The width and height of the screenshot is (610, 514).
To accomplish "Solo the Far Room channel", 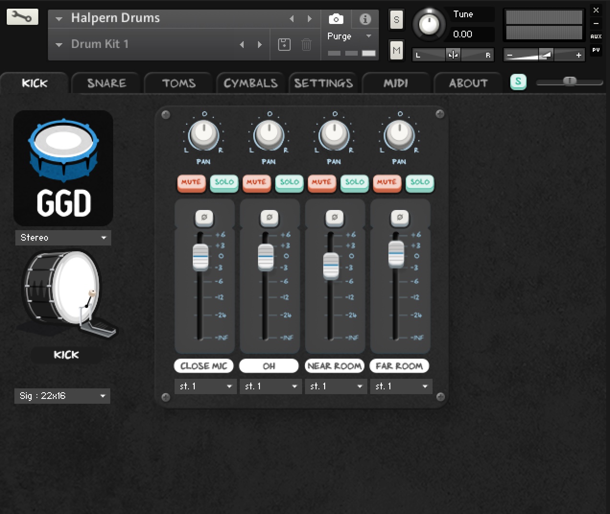I will tap(420, 183).
